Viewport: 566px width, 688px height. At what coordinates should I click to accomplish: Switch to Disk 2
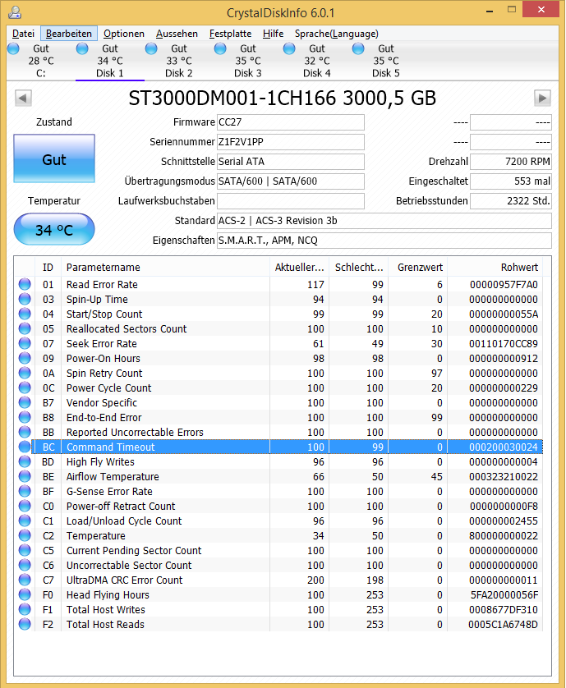pos(179,61)
